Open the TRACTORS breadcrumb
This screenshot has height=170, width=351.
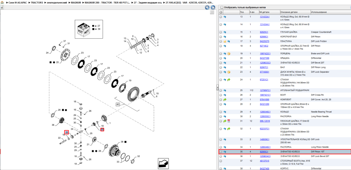(37, 2)
